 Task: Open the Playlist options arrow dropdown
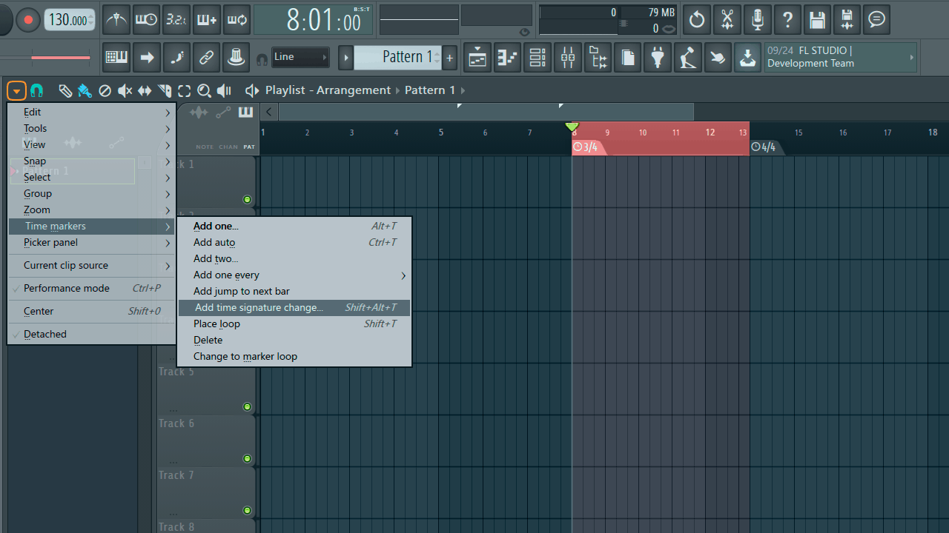click(x=16, y=90)
